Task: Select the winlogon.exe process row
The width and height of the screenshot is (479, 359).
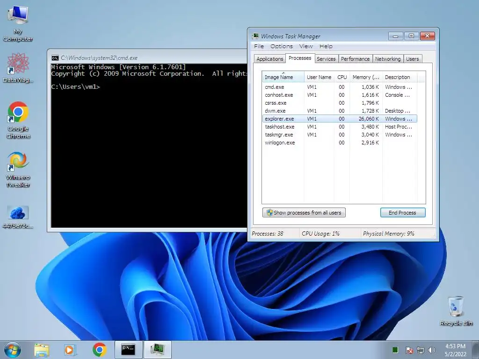Action: [x=340, y=143]
